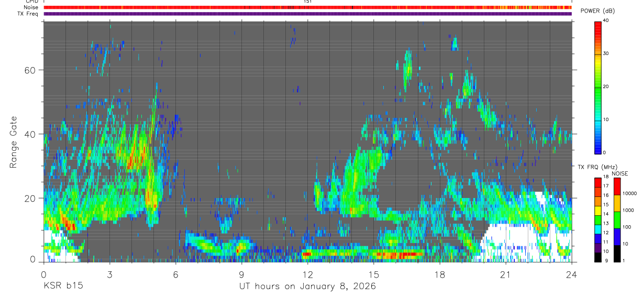Click the NOISE color scale
The image size is (643, 297).
click(x=617, y=219)
